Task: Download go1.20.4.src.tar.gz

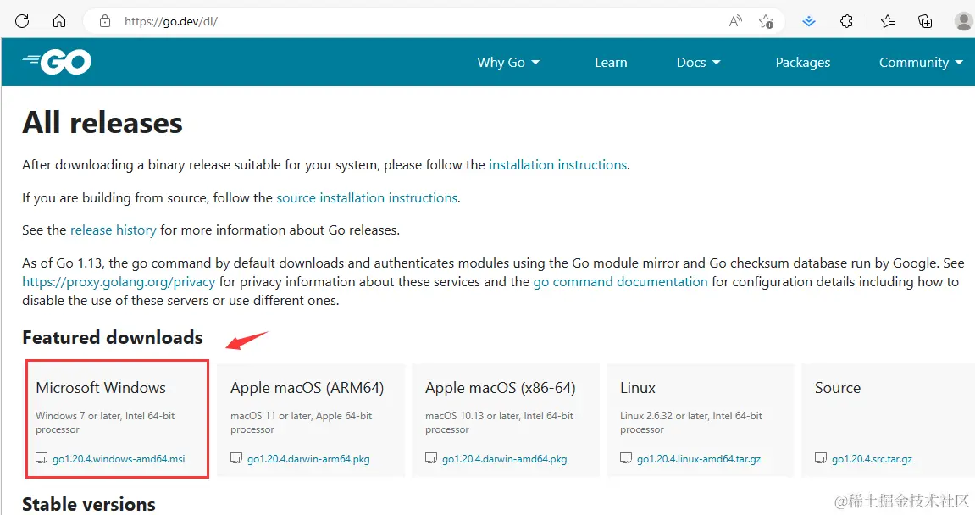Action: coord(872,459)
